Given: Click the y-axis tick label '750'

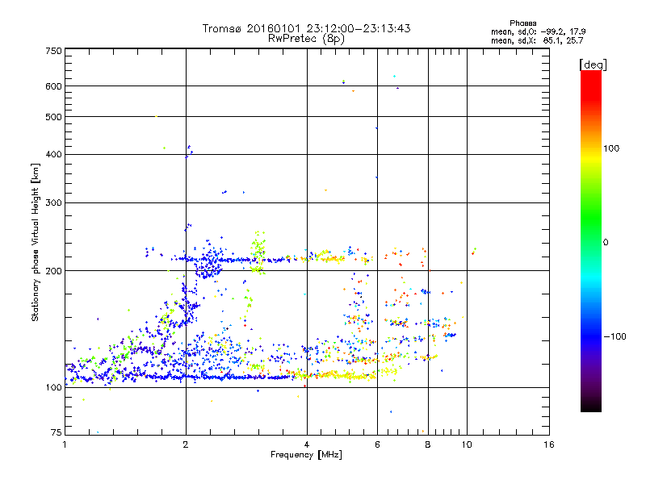Looking at the screenshot, I should point(53,51).
